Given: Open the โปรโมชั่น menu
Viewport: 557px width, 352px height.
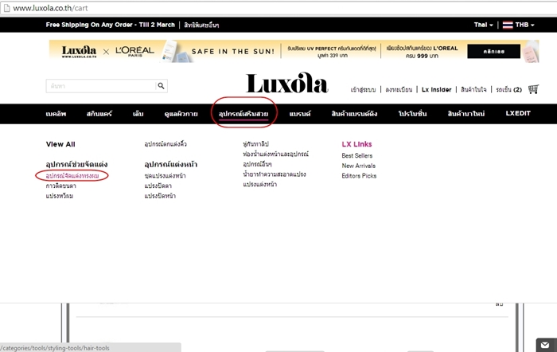Looking at the screenshot, I should (412, 114).
